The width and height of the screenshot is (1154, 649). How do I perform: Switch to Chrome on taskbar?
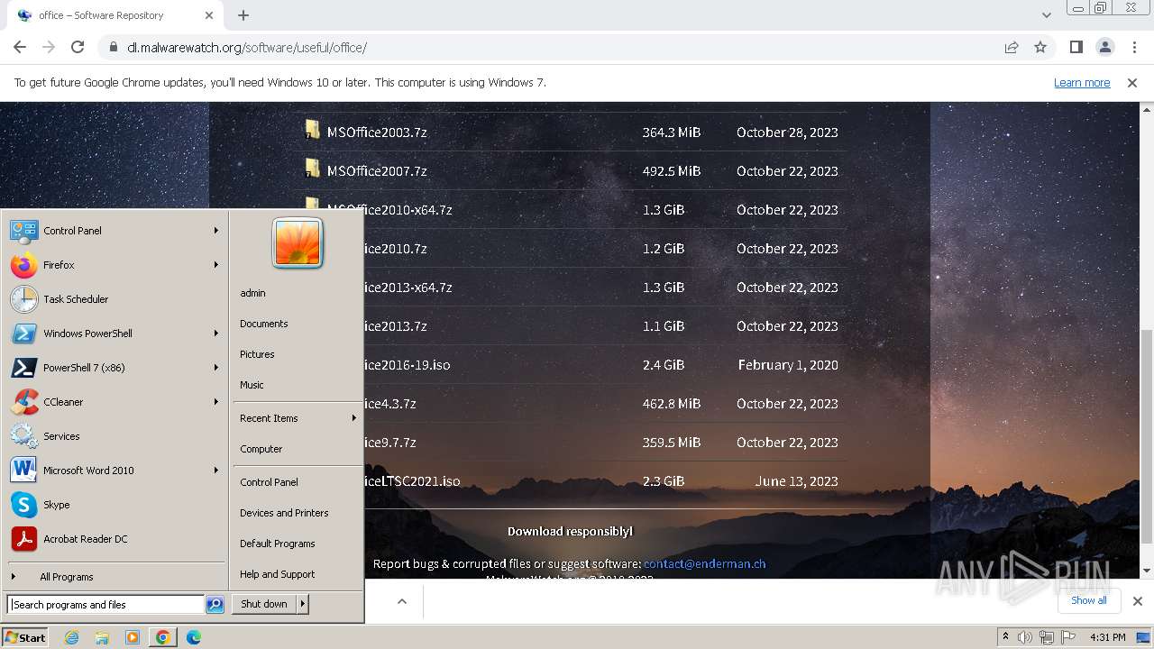click(163, 637)
